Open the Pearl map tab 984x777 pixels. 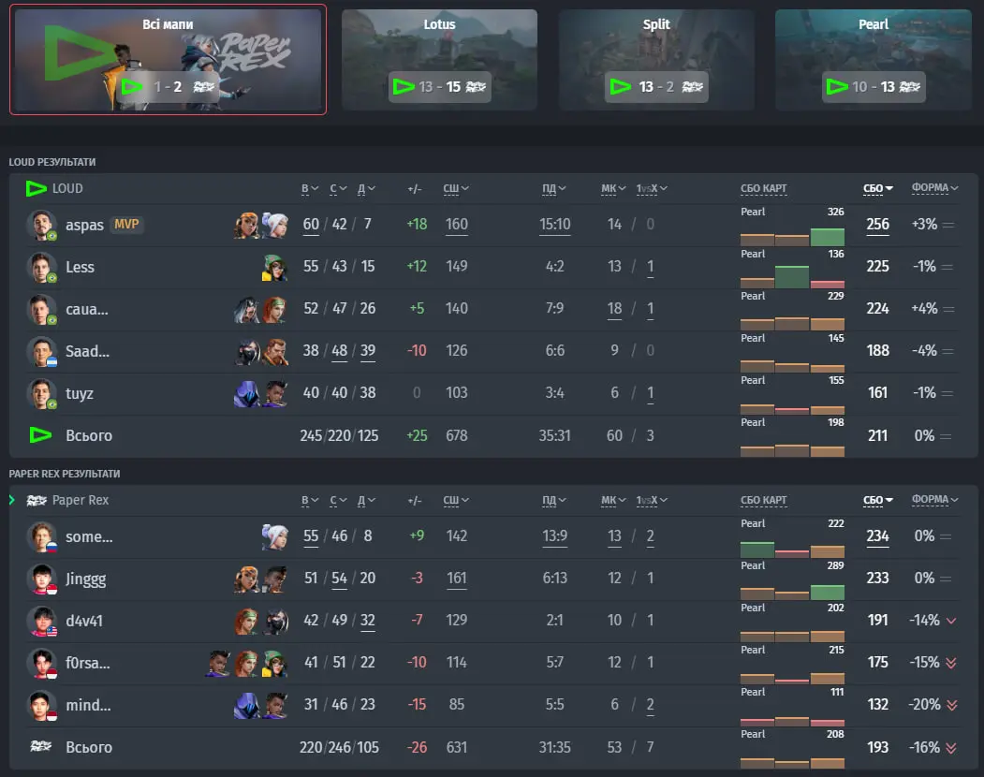[x=874, y=60]
